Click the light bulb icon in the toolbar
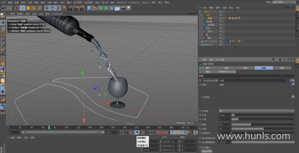Image resolution: width=299 pixels, height=153 pixels. tap(128, 8)
